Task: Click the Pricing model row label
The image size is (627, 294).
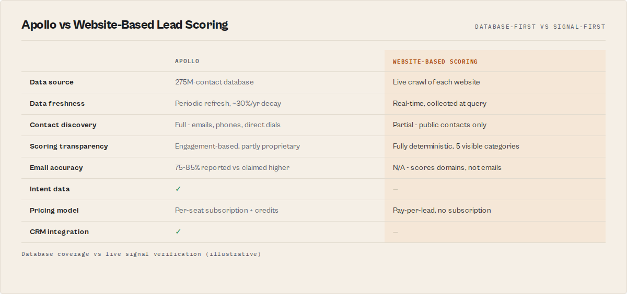Action: [x=54, y=210]
